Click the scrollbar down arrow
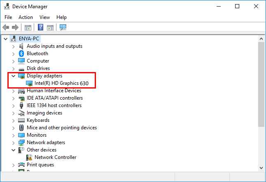266x182 pixels. 261,168
